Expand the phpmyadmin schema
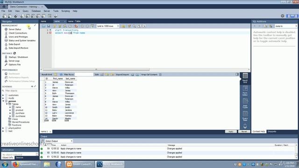The width and height of the screenshot is (299, 168). [x=3, y=128]
